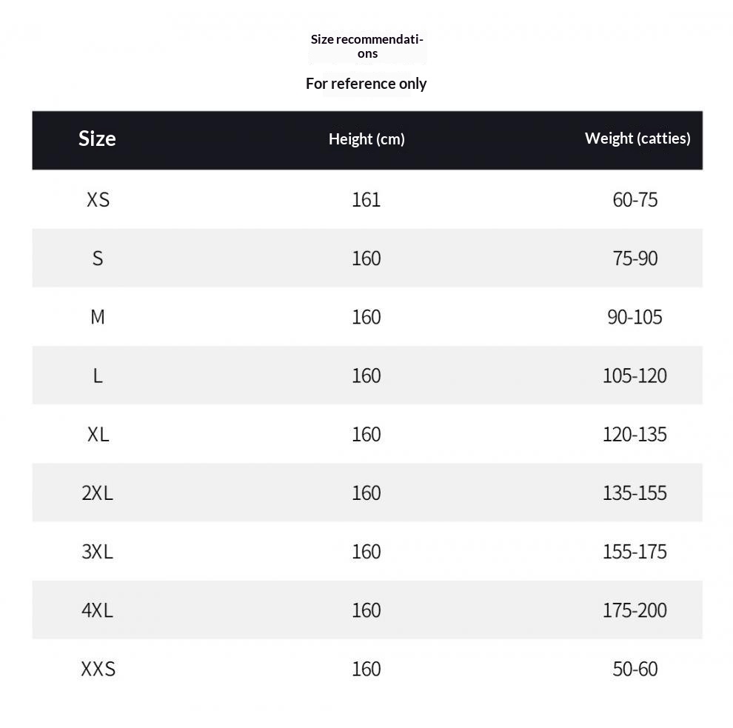Click the 90-105 weight value
Viewport: 733px width, 728px height.
[x=635, y=317]
